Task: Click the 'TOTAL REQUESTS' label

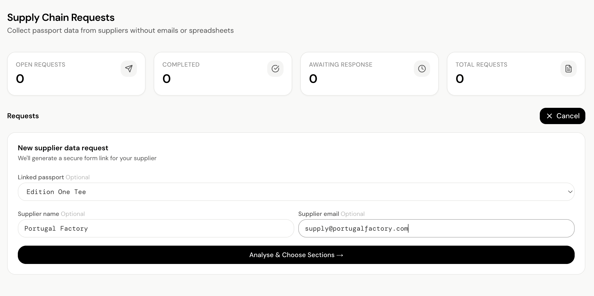Action: 482,65
